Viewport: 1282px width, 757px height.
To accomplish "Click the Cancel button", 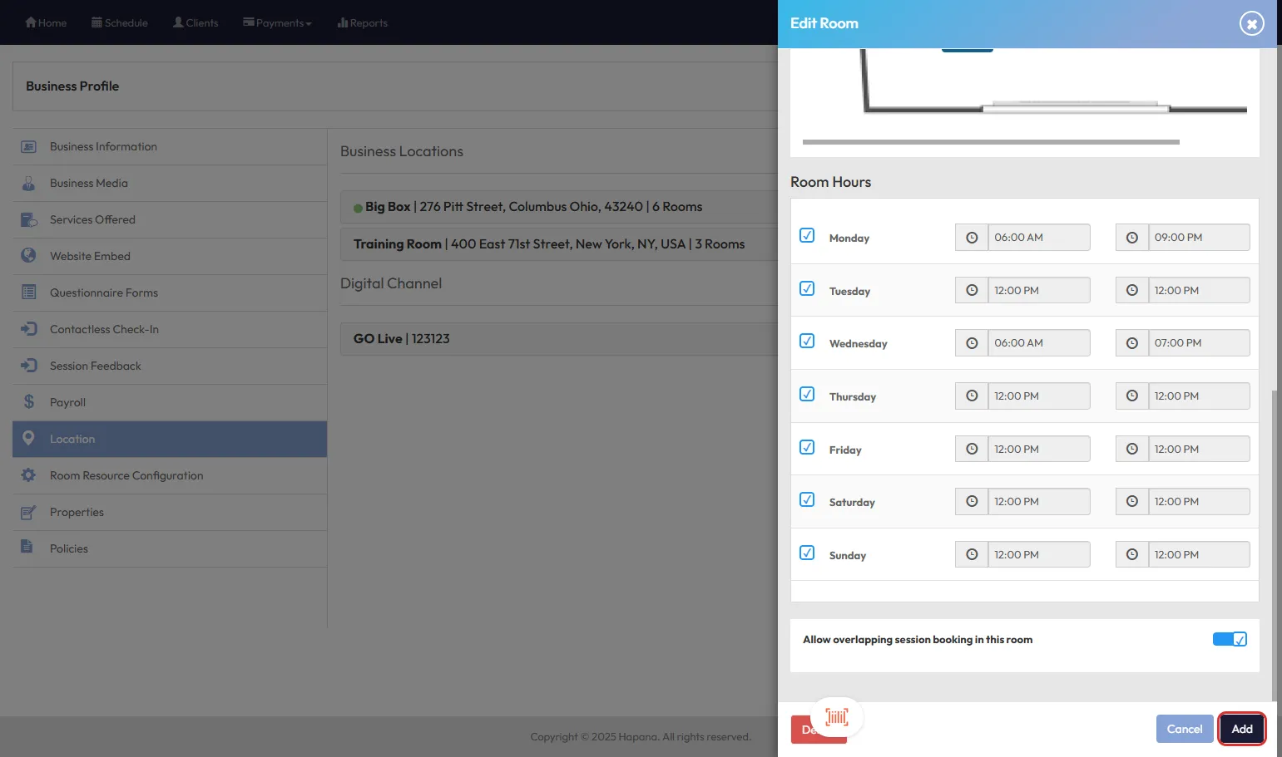I will pyautogui.click(x=1184, y=729).
